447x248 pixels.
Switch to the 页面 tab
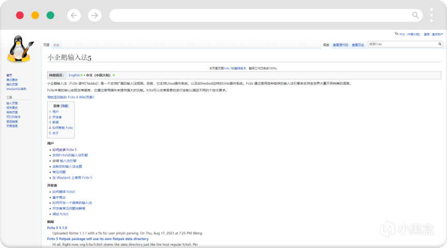pos(47,45)
